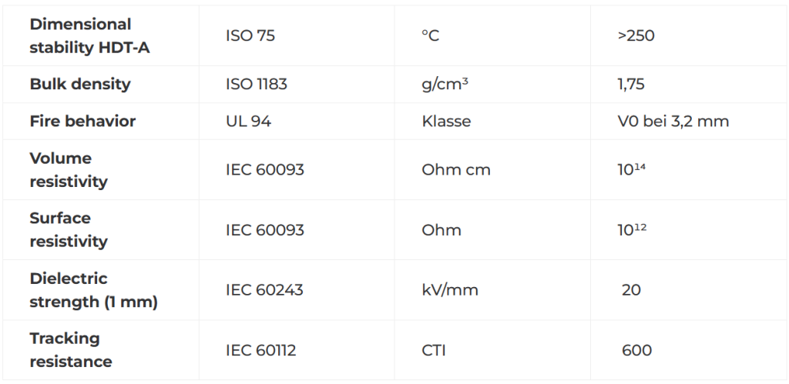Click the '>250' value cell
The height and width of the screenshot is (384, 789).
636,36
